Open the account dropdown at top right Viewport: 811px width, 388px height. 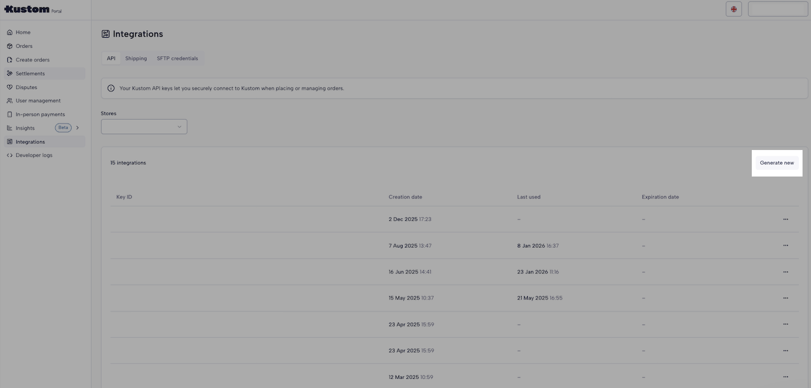[x=778, y=9]
